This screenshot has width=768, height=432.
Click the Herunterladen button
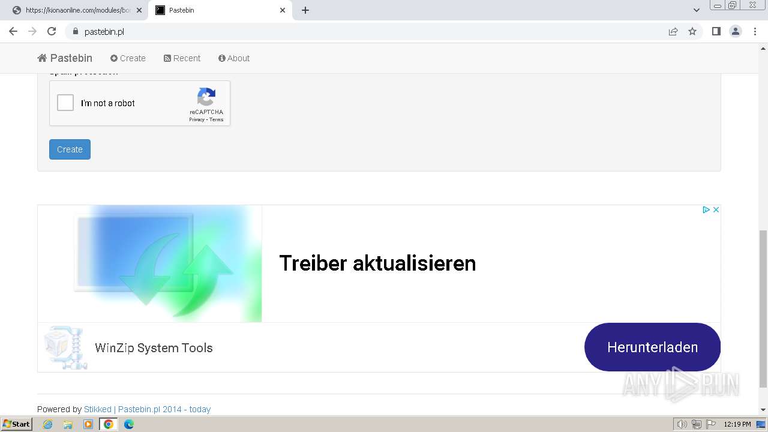(652, 347)
